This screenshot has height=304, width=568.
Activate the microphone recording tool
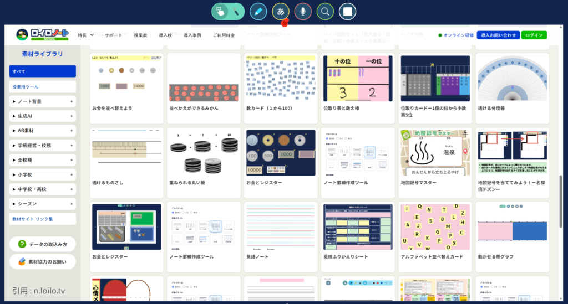click(x=303, y=11)
